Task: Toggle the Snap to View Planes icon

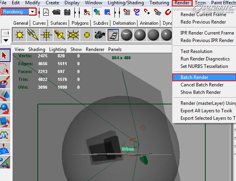Action: point(157,12)
